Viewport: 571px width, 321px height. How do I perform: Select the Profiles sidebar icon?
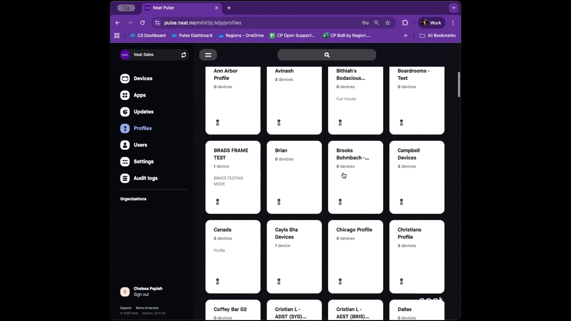[125, 128]
